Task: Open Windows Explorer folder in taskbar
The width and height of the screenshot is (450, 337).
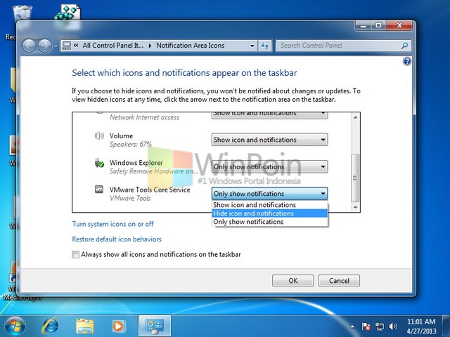Action: point(84,326)
